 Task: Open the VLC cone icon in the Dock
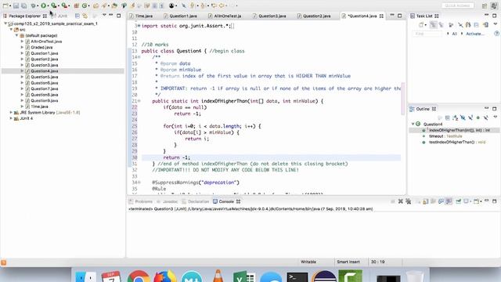(218, 276)
